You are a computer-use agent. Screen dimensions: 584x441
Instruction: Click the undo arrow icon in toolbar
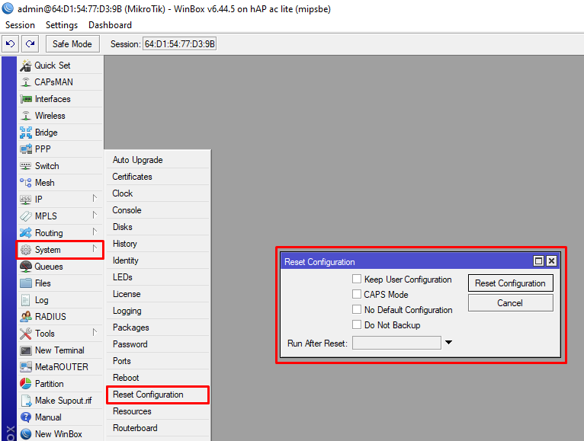pyautogui.click(x=11, y=44)
